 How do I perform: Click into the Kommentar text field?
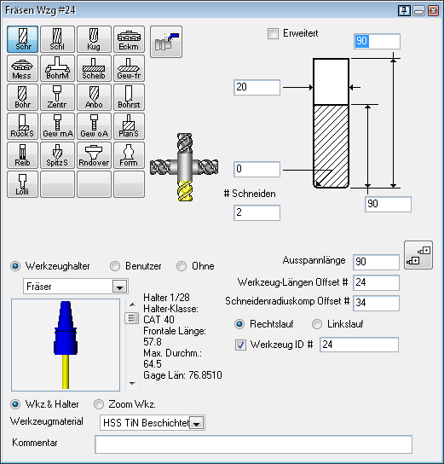pos(253,444)
